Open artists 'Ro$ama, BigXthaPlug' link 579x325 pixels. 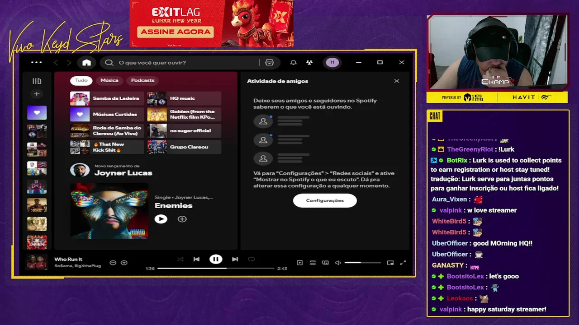point(77,266)
